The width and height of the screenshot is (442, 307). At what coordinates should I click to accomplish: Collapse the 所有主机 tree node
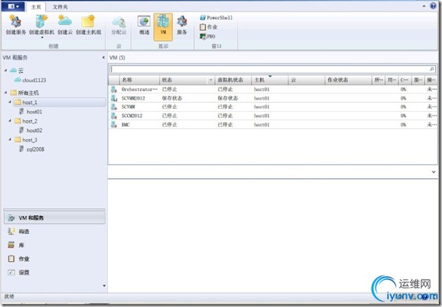pos(6,93)
